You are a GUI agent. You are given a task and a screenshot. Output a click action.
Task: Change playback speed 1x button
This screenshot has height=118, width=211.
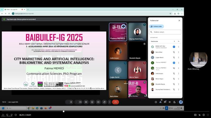200,115
